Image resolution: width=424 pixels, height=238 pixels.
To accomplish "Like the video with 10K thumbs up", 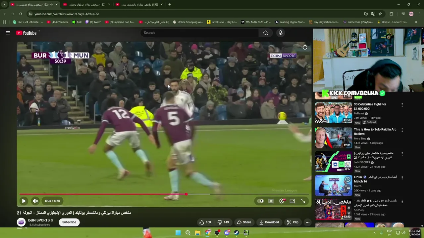I will [205, 222].
